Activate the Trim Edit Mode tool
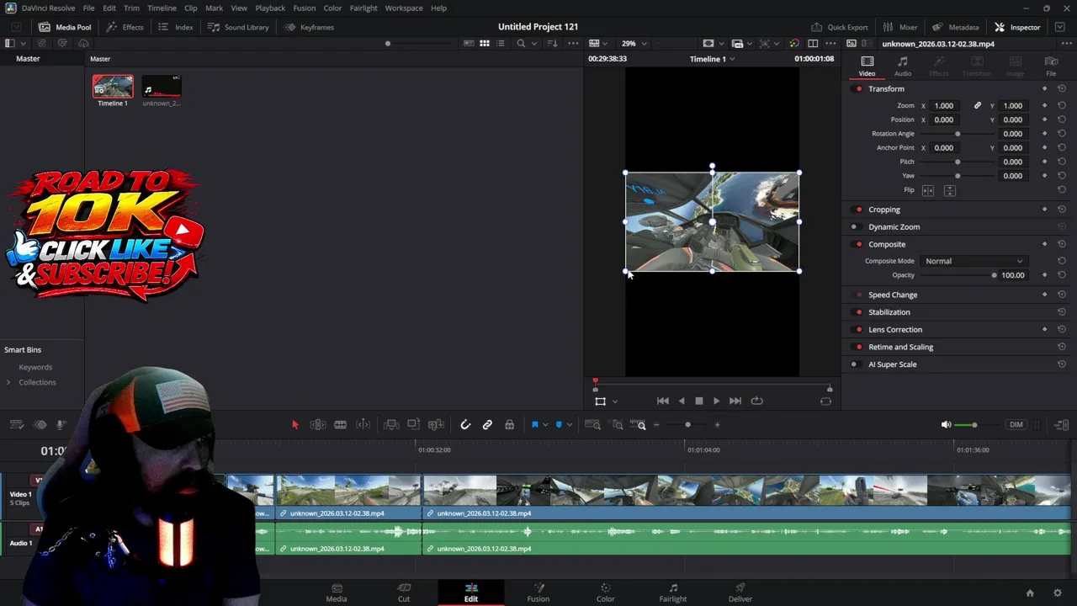 coord(318,425)
